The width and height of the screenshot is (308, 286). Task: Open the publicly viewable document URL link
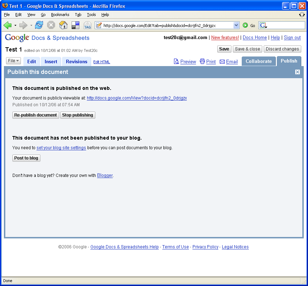(x=137, y=98)
